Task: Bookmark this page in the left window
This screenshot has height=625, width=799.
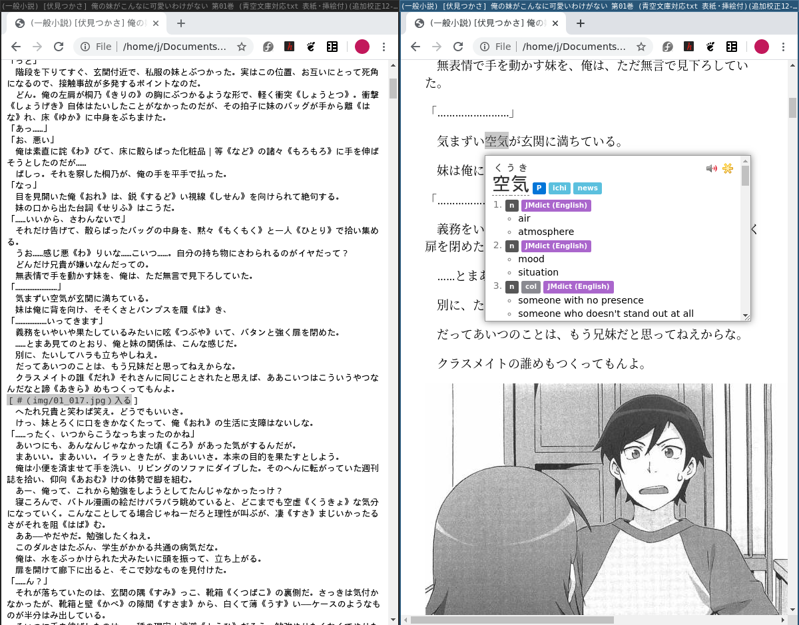Action: (242, 47)
